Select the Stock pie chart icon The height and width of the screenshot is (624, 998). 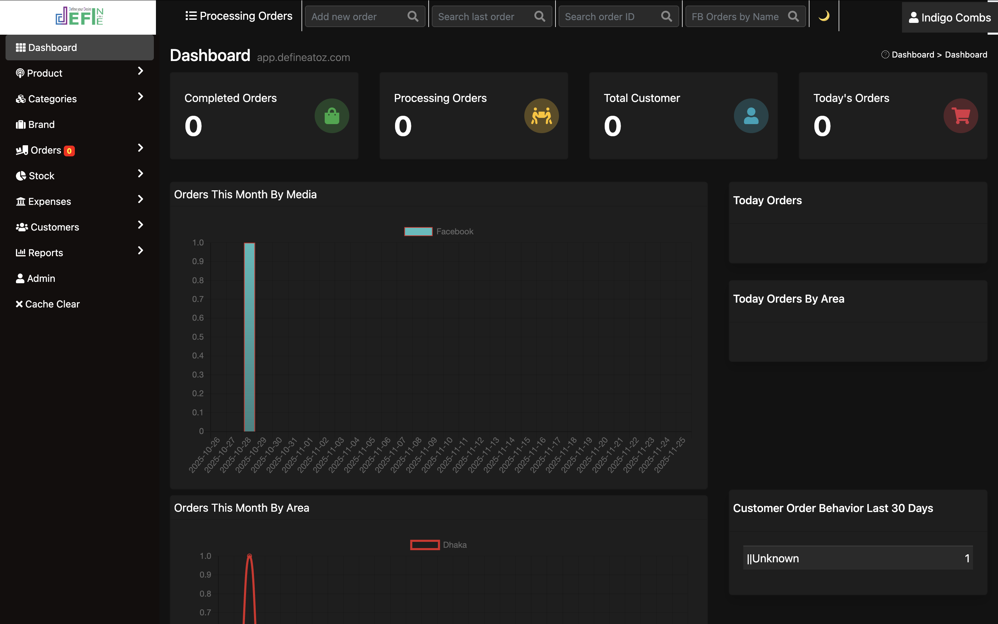21,175
